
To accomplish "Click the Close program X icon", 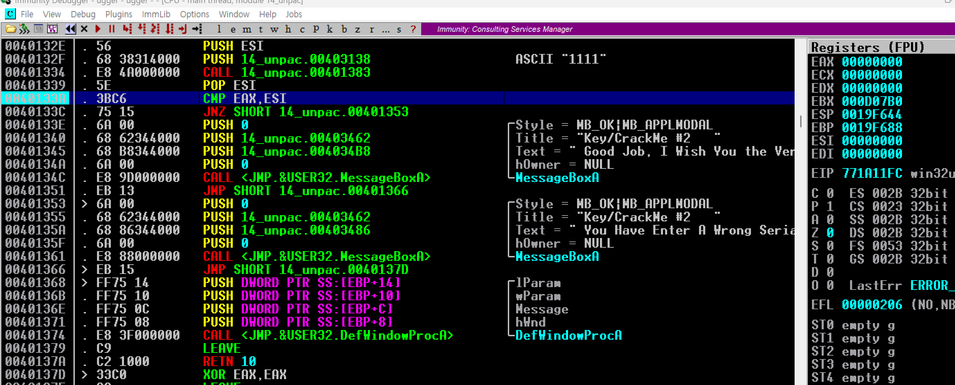I will pos(84,29).
